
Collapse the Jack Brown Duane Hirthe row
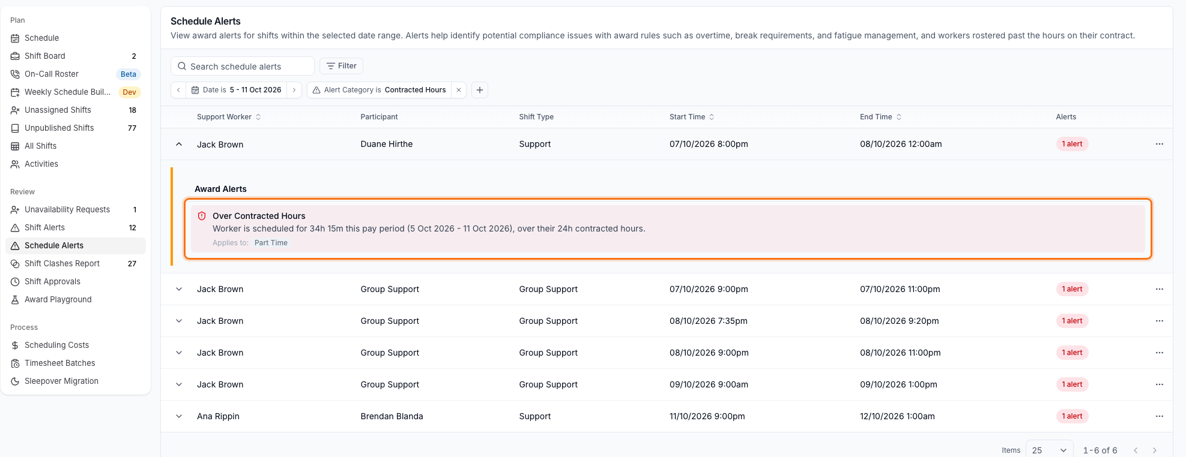point(179,144)
